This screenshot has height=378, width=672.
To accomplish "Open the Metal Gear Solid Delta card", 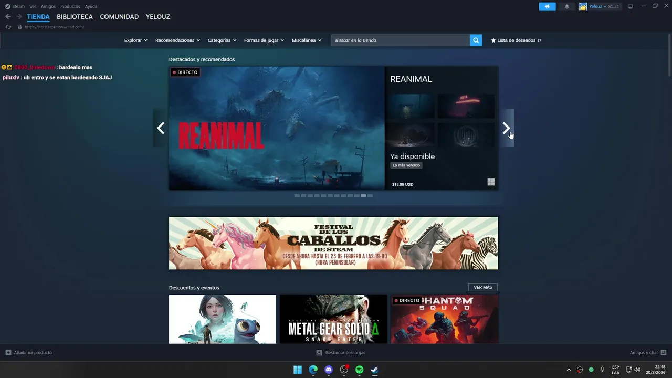I will [333, 319].
